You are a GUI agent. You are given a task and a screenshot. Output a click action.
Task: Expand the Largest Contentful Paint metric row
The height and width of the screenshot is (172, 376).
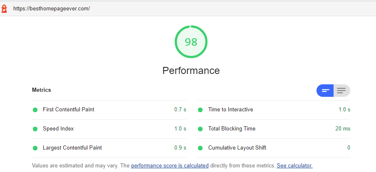point(72,148)
